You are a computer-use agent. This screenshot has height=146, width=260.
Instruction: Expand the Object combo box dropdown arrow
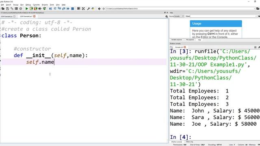(x=256, y=16)
